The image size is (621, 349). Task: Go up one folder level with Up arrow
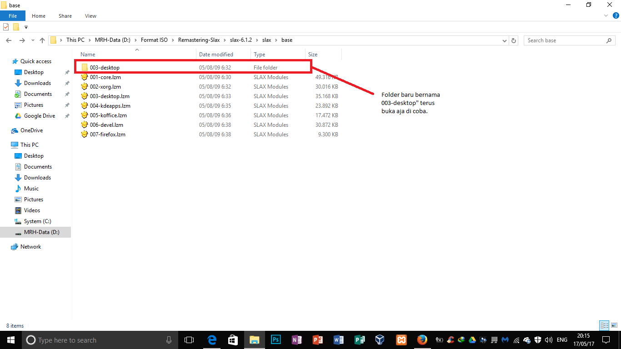click(42, 40)
